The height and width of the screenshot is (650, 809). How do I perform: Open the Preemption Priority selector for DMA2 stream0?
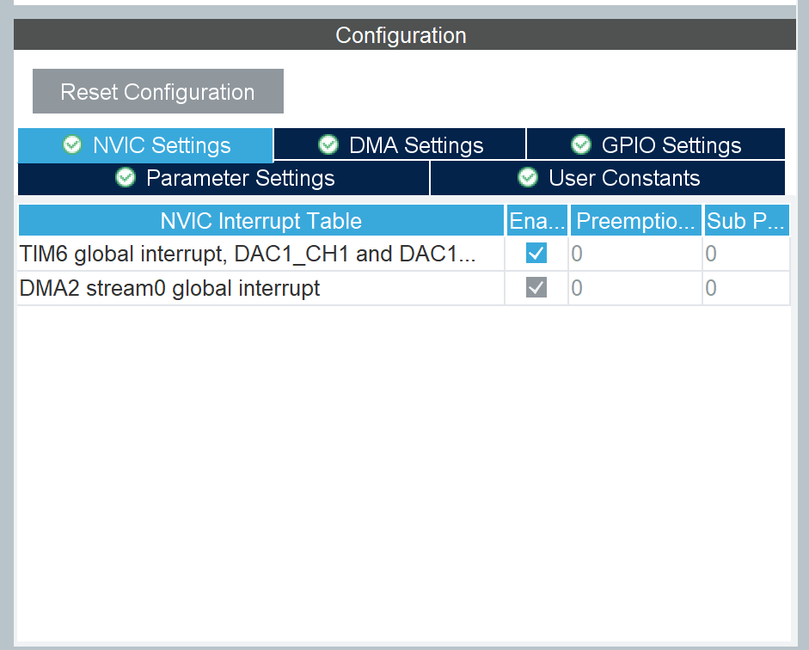pos(635,287)
